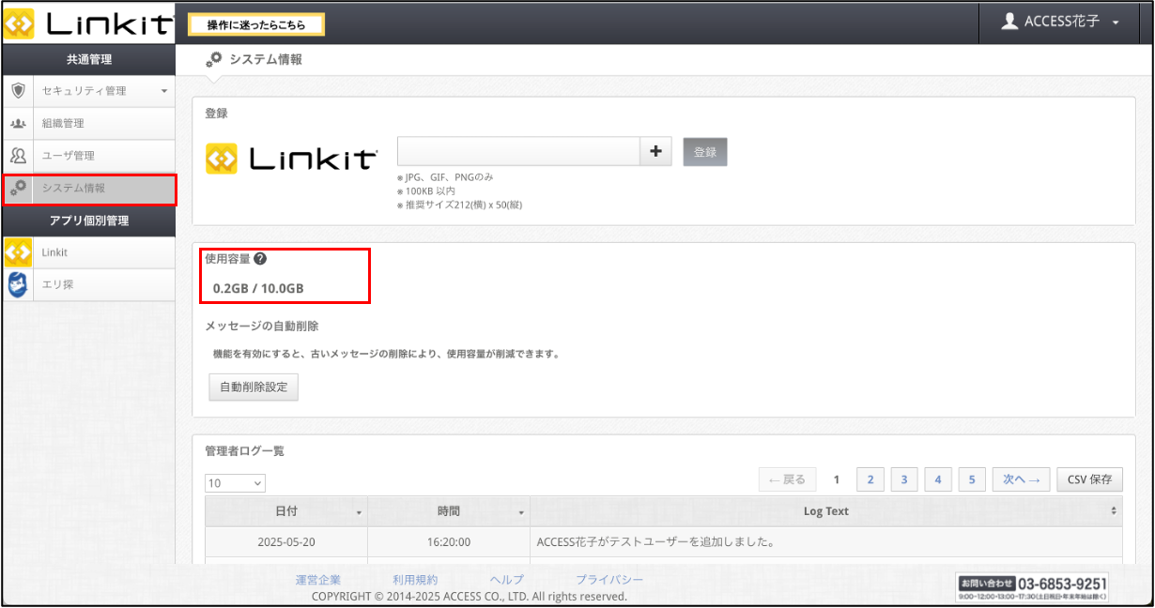Click the 次へ→ next page button
Viewport: 1155px width, 608px height.
click(1021, 479)
